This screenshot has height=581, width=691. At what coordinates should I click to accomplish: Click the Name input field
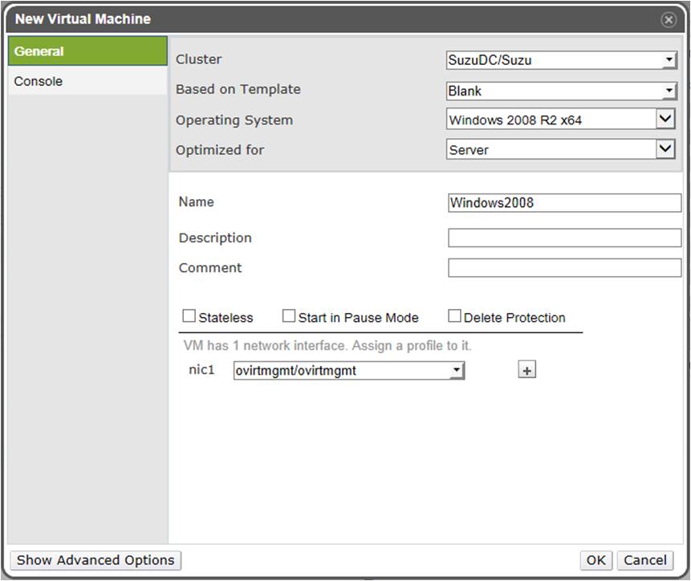[564, 203]
